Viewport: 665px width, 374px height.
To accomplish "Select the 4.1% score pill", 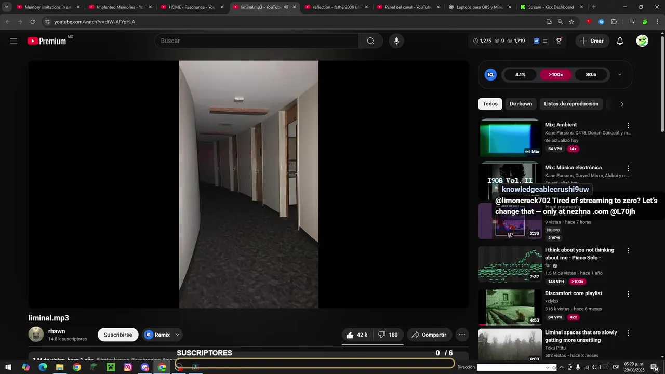I will (521, 75).
